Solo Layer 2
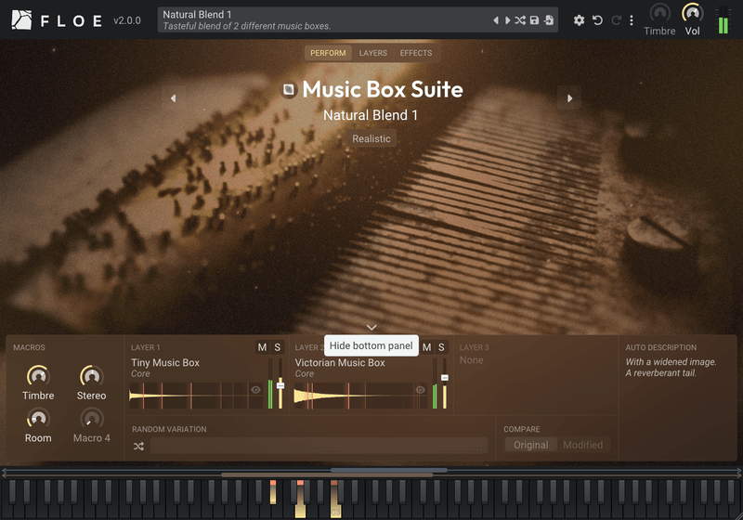The image size is (743, 520). tap(441, 347)
